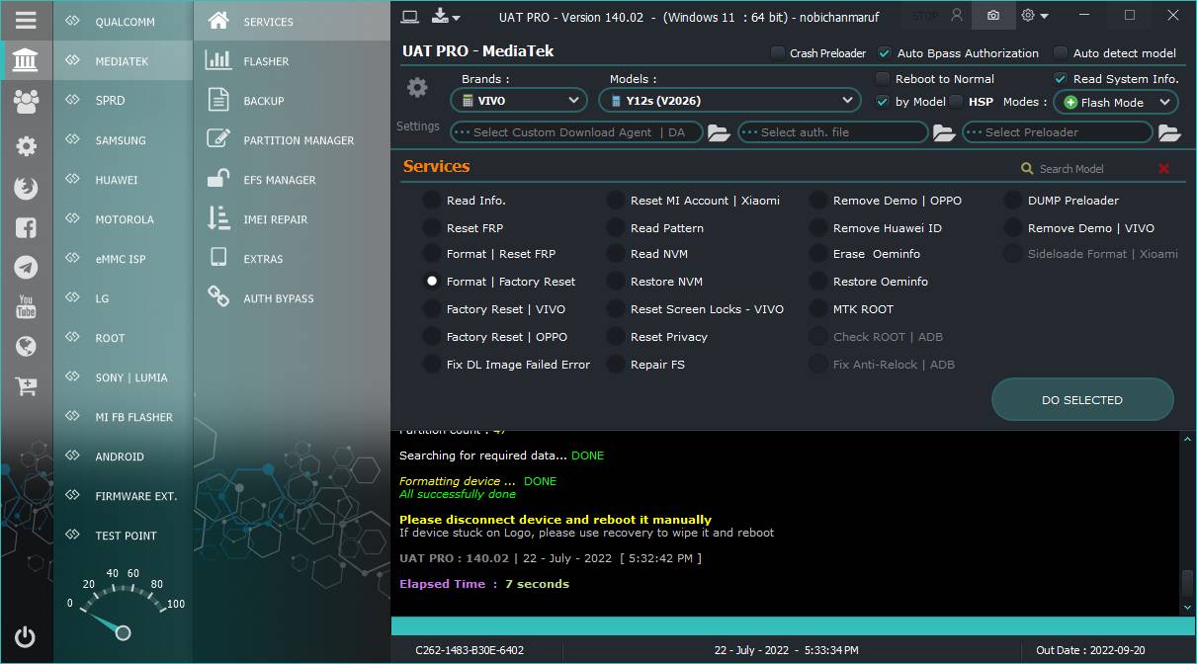Screen dimensions: 1197x664
Task: Select Remove Demo | VIVO option
Action: [1013, 228]
